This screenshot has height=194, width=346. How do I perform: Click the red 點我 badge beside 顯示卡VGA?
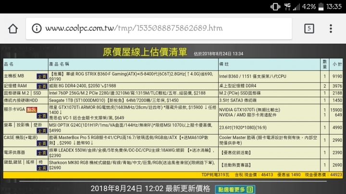click(32, 110)
